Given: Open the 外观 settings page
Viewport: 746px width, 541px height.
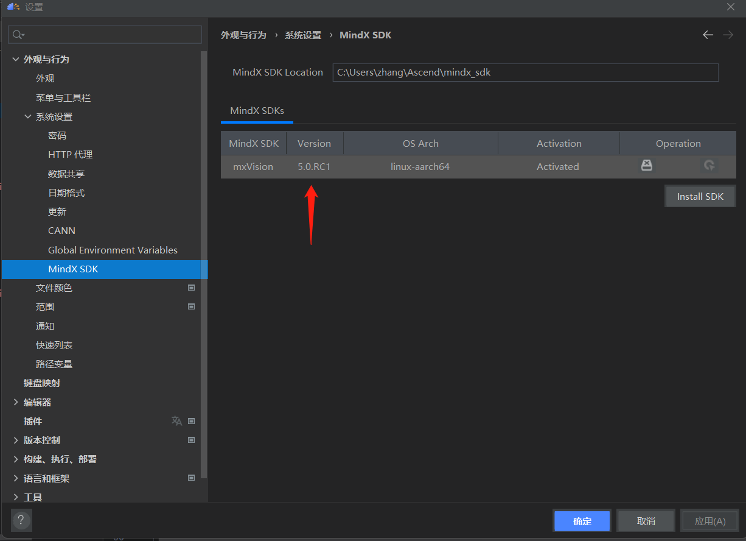Looking at the screenshot, I should click(x=45, y=78).
